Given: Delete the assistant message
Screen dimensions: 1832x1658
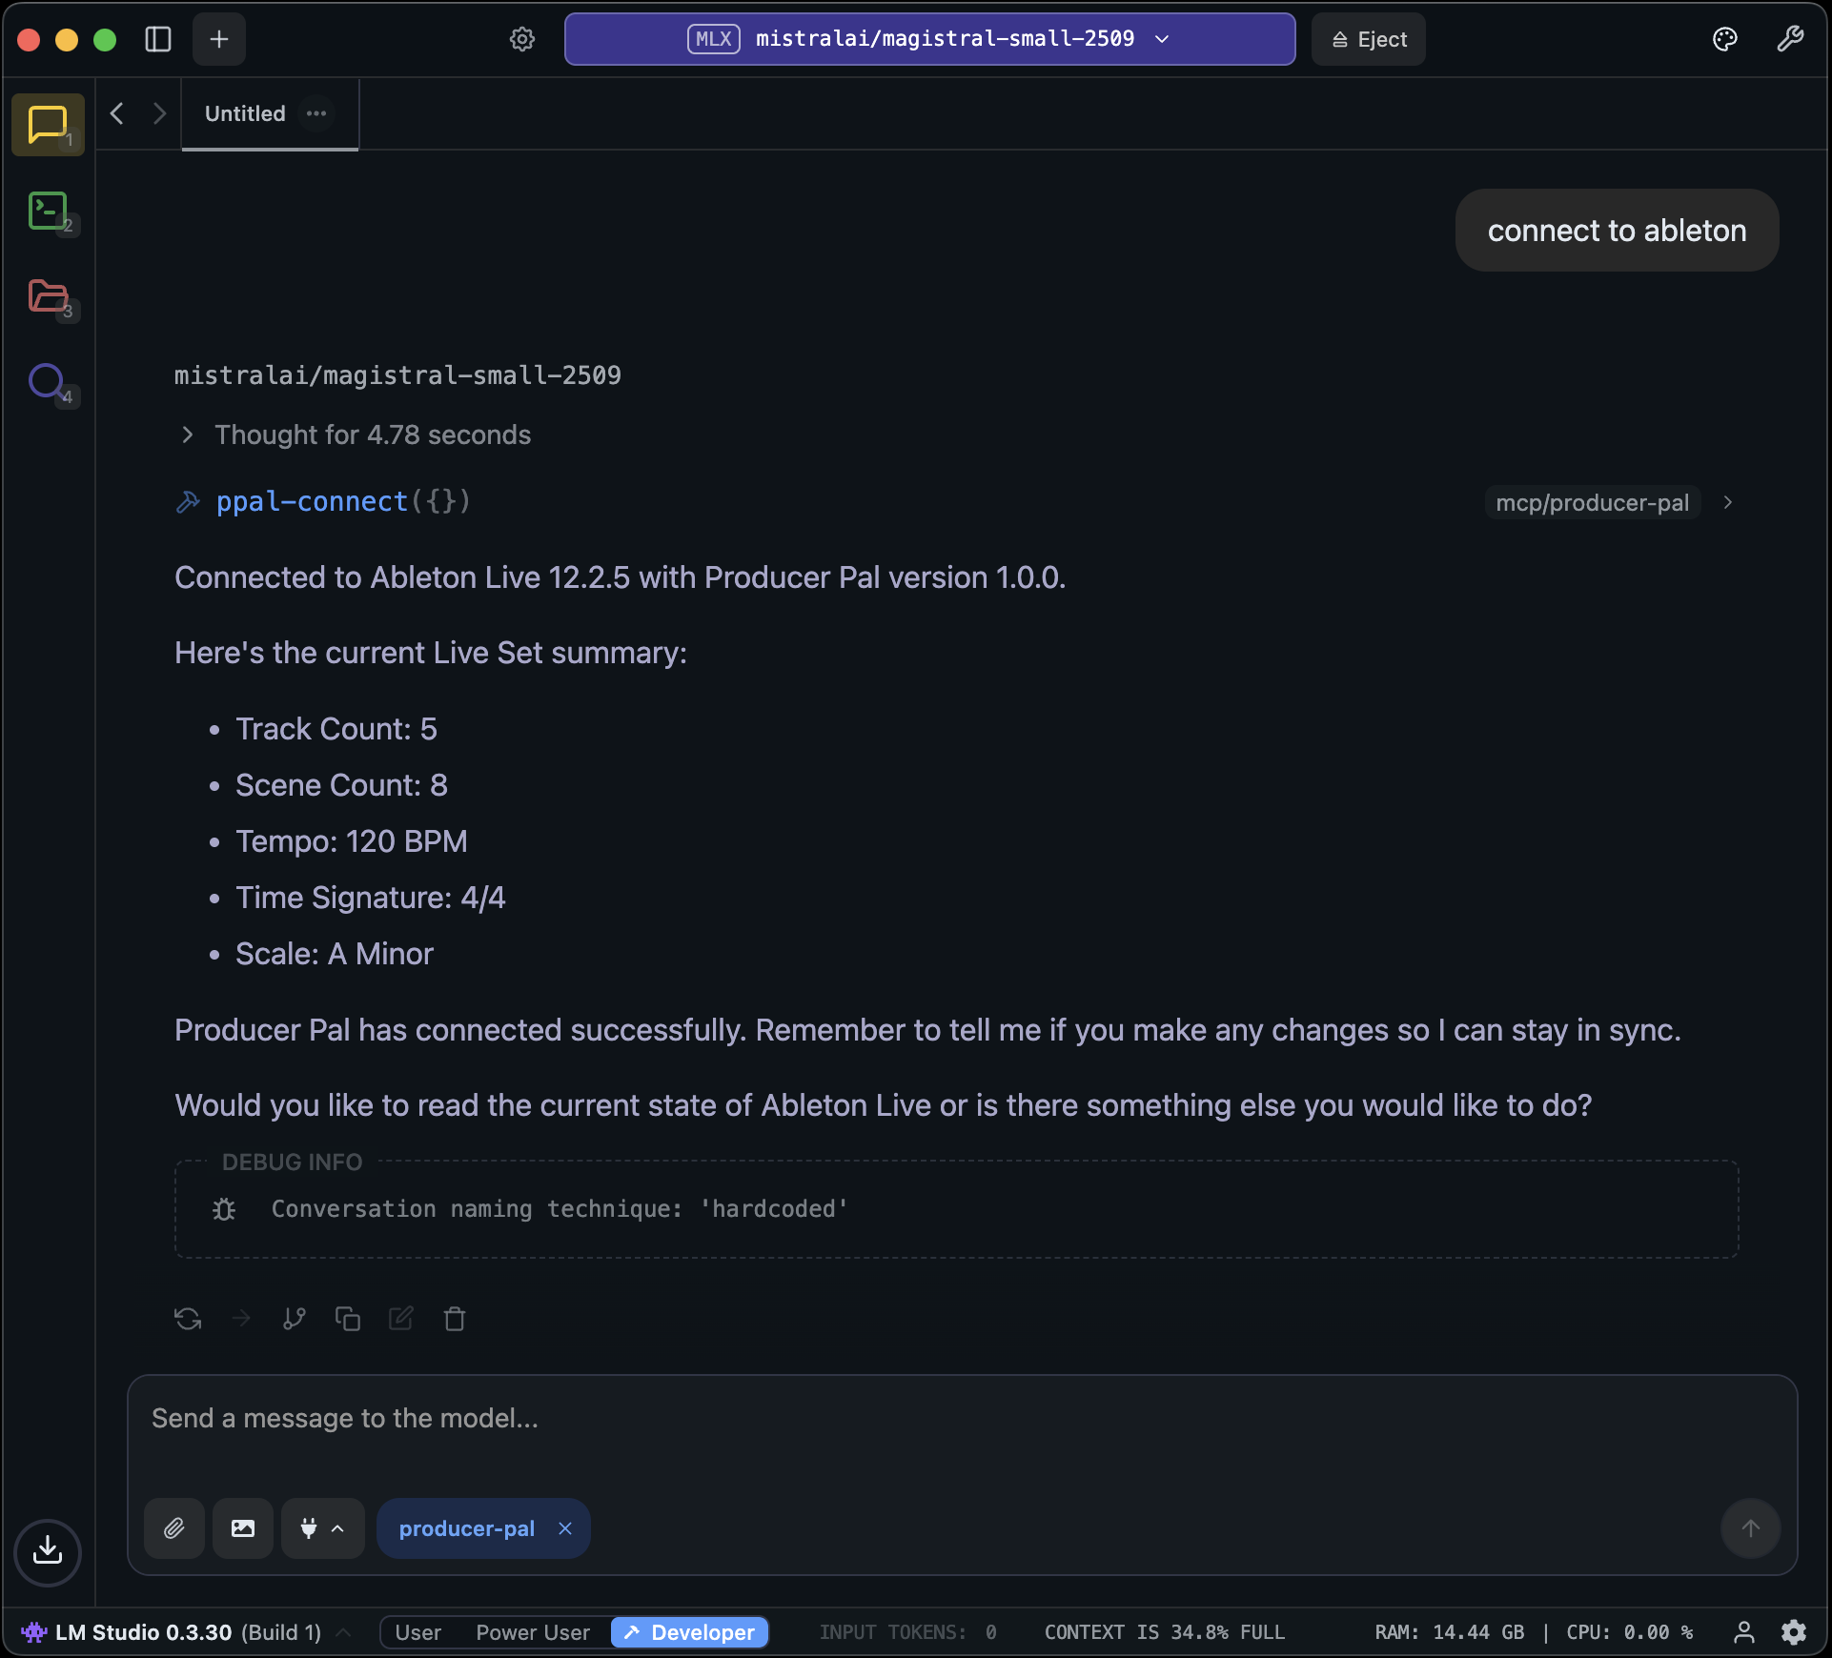Looking at the screenshot, I should click(x=454, y=1319).
